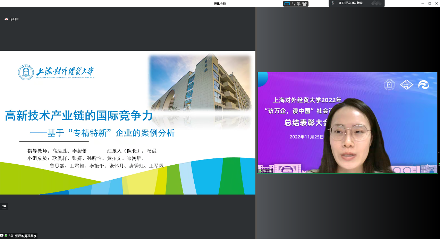Click the muted microphone icon in speaker bar

[333, 3]
